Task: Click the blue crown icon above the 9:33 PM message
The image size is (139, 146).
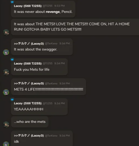Action: coord(12,2)
